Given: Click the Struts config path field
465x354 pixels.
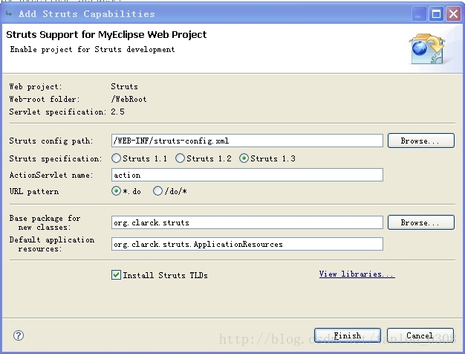Looking at the screenshot, I should point(247,141).
